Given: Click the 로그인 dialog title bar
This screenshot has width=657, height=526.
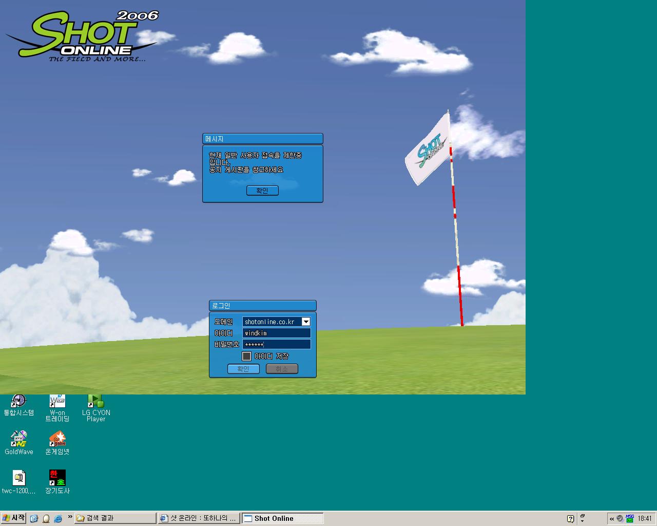Looking at the screenshot, I should click(x=263, y=306).
